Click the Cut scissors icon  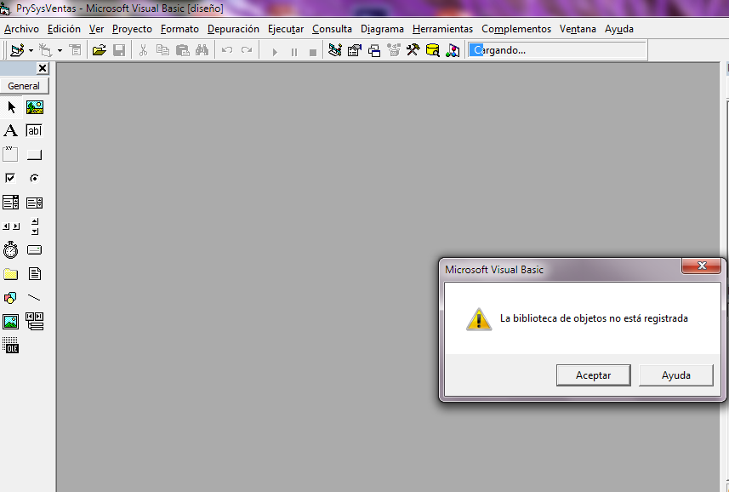point(143,49)
